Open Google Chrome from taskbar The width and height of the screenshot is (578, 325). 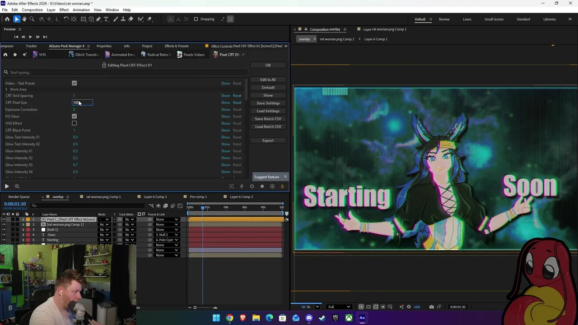[x=229, y=318]
